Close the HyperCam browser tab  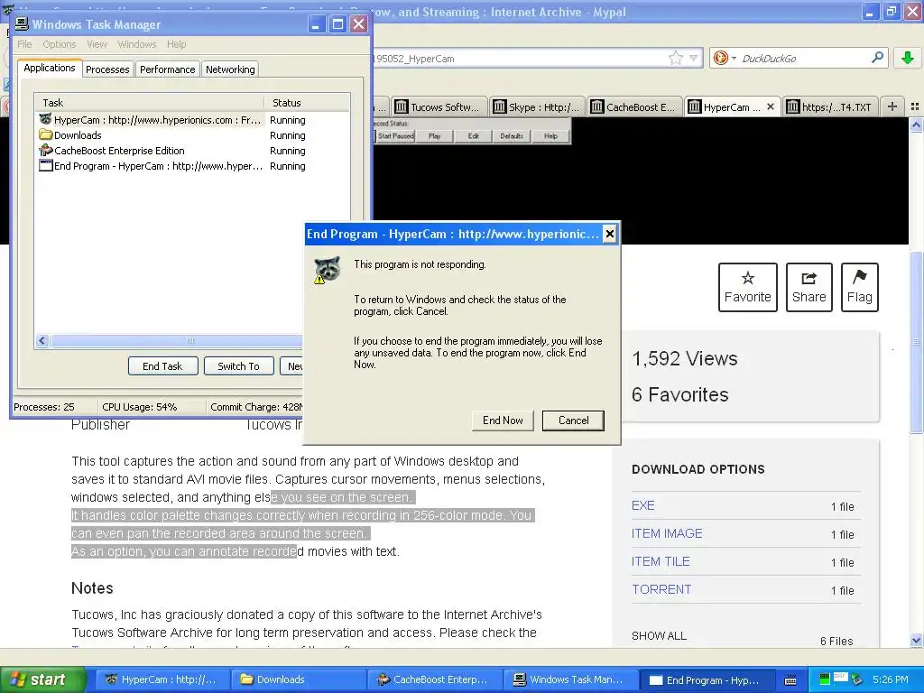pyautogui.click(x=771, y=106)
